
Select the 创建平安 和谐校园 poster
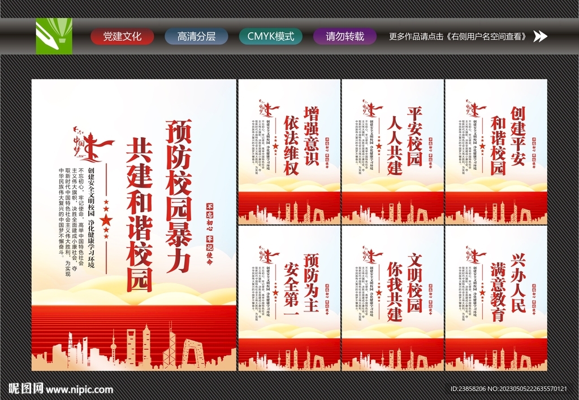496,152
